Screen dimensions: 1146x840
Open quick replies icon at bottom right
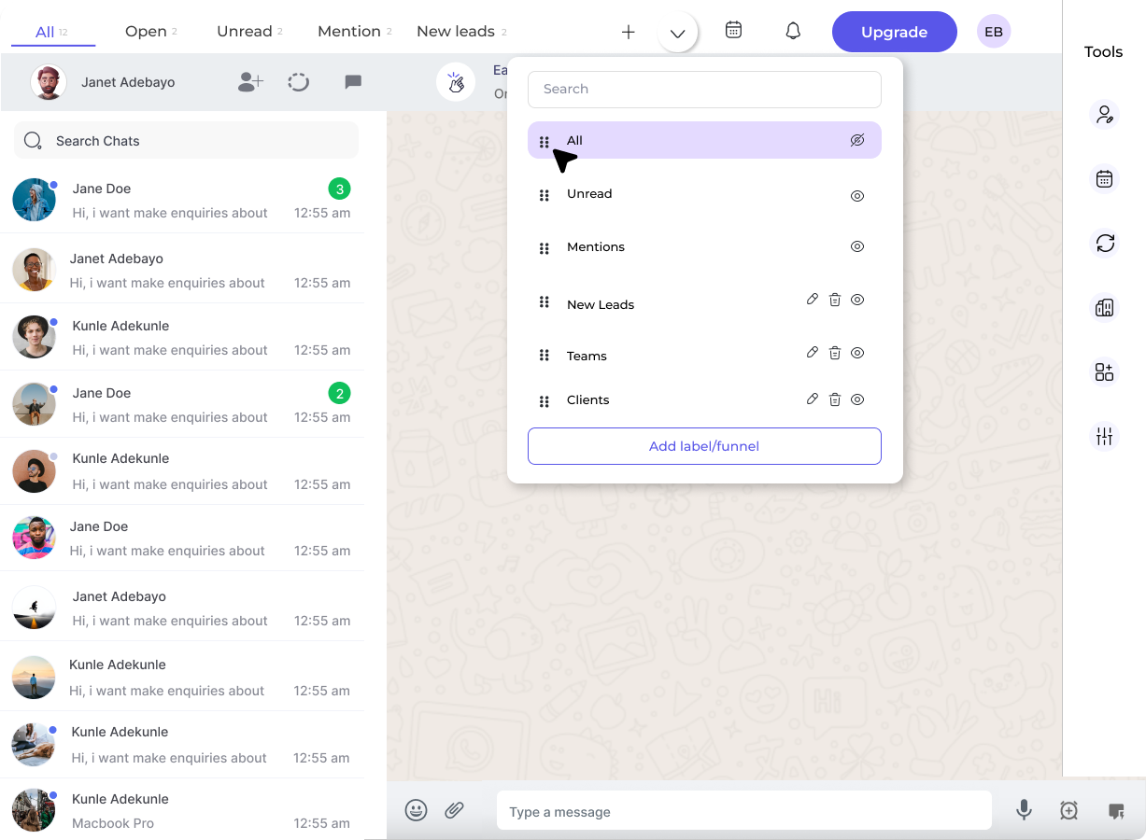pos(1116,811)
